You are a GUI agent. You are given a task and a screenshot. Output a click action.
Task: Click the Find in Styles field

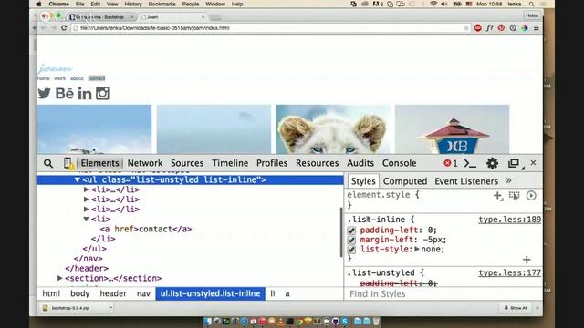[443, 294]
